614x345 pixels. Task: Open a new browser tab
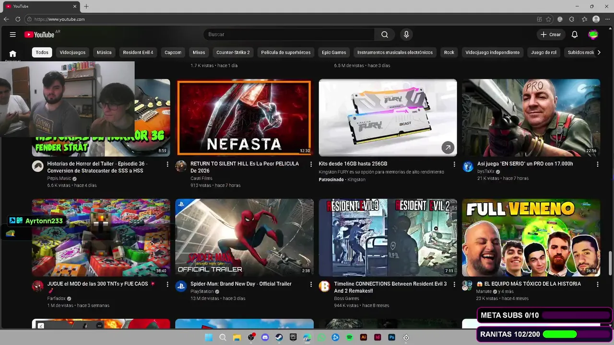[86, 6]
